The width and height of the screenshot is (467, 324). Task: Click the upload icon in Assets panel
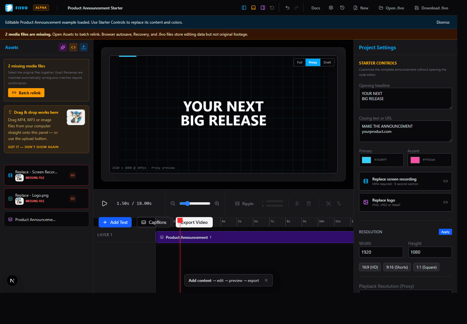click(84, 47)
